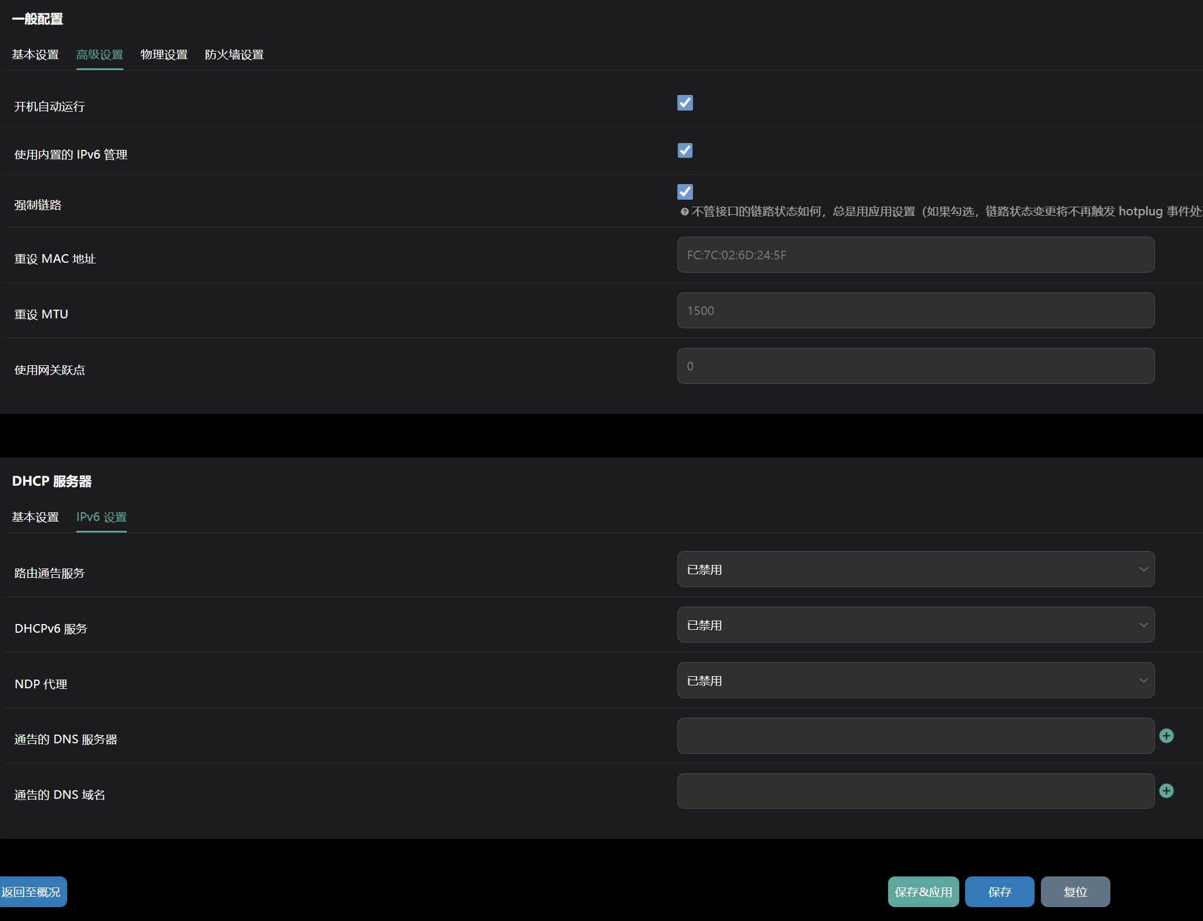Select 基本设置 tab in 一般配置

35,54
